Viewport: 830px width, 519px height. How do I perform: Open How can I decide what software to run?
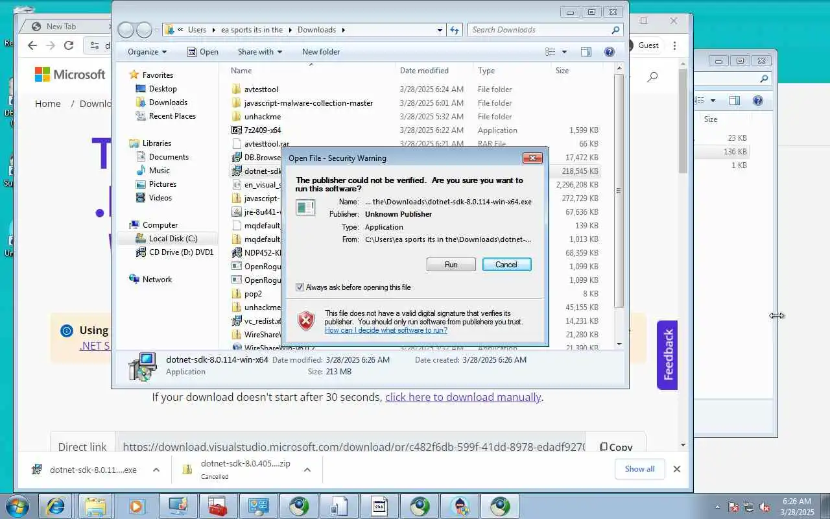pyautogui.click(x=386, y=330)
